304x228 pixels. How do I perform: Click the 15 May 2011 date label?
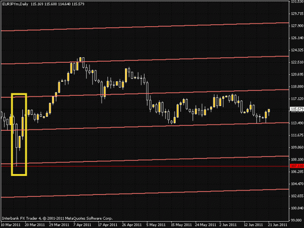[x=181, y=225]
